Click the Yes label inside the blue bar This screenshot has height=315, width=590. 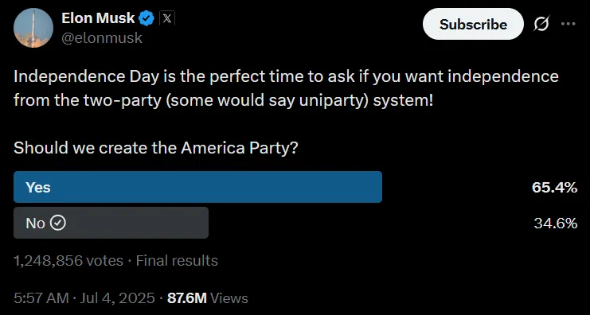click(38, 187)
